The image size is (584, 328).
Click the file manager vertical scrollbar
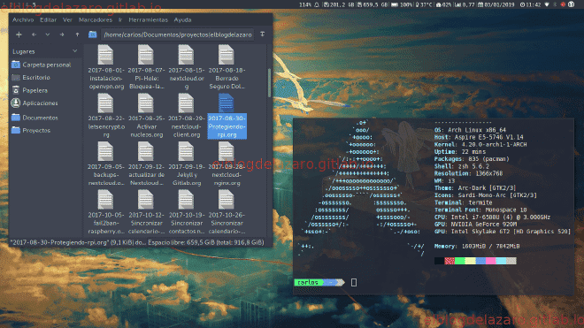(269, 82)
